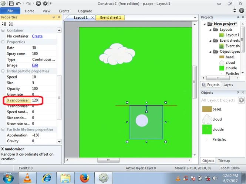The width and height of the screenshot is (246, 184).
Task: Select the Spray cone value 180
Action: [44, 53]
